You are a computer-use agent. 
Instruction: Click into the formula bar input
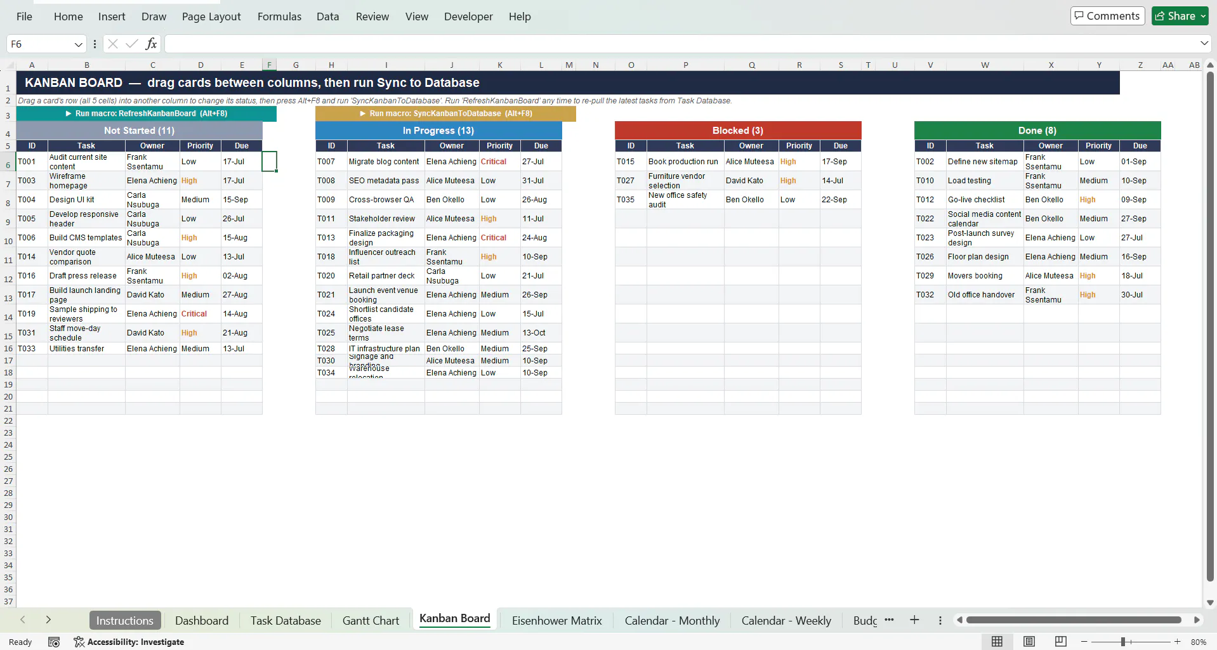coord(680,44)
